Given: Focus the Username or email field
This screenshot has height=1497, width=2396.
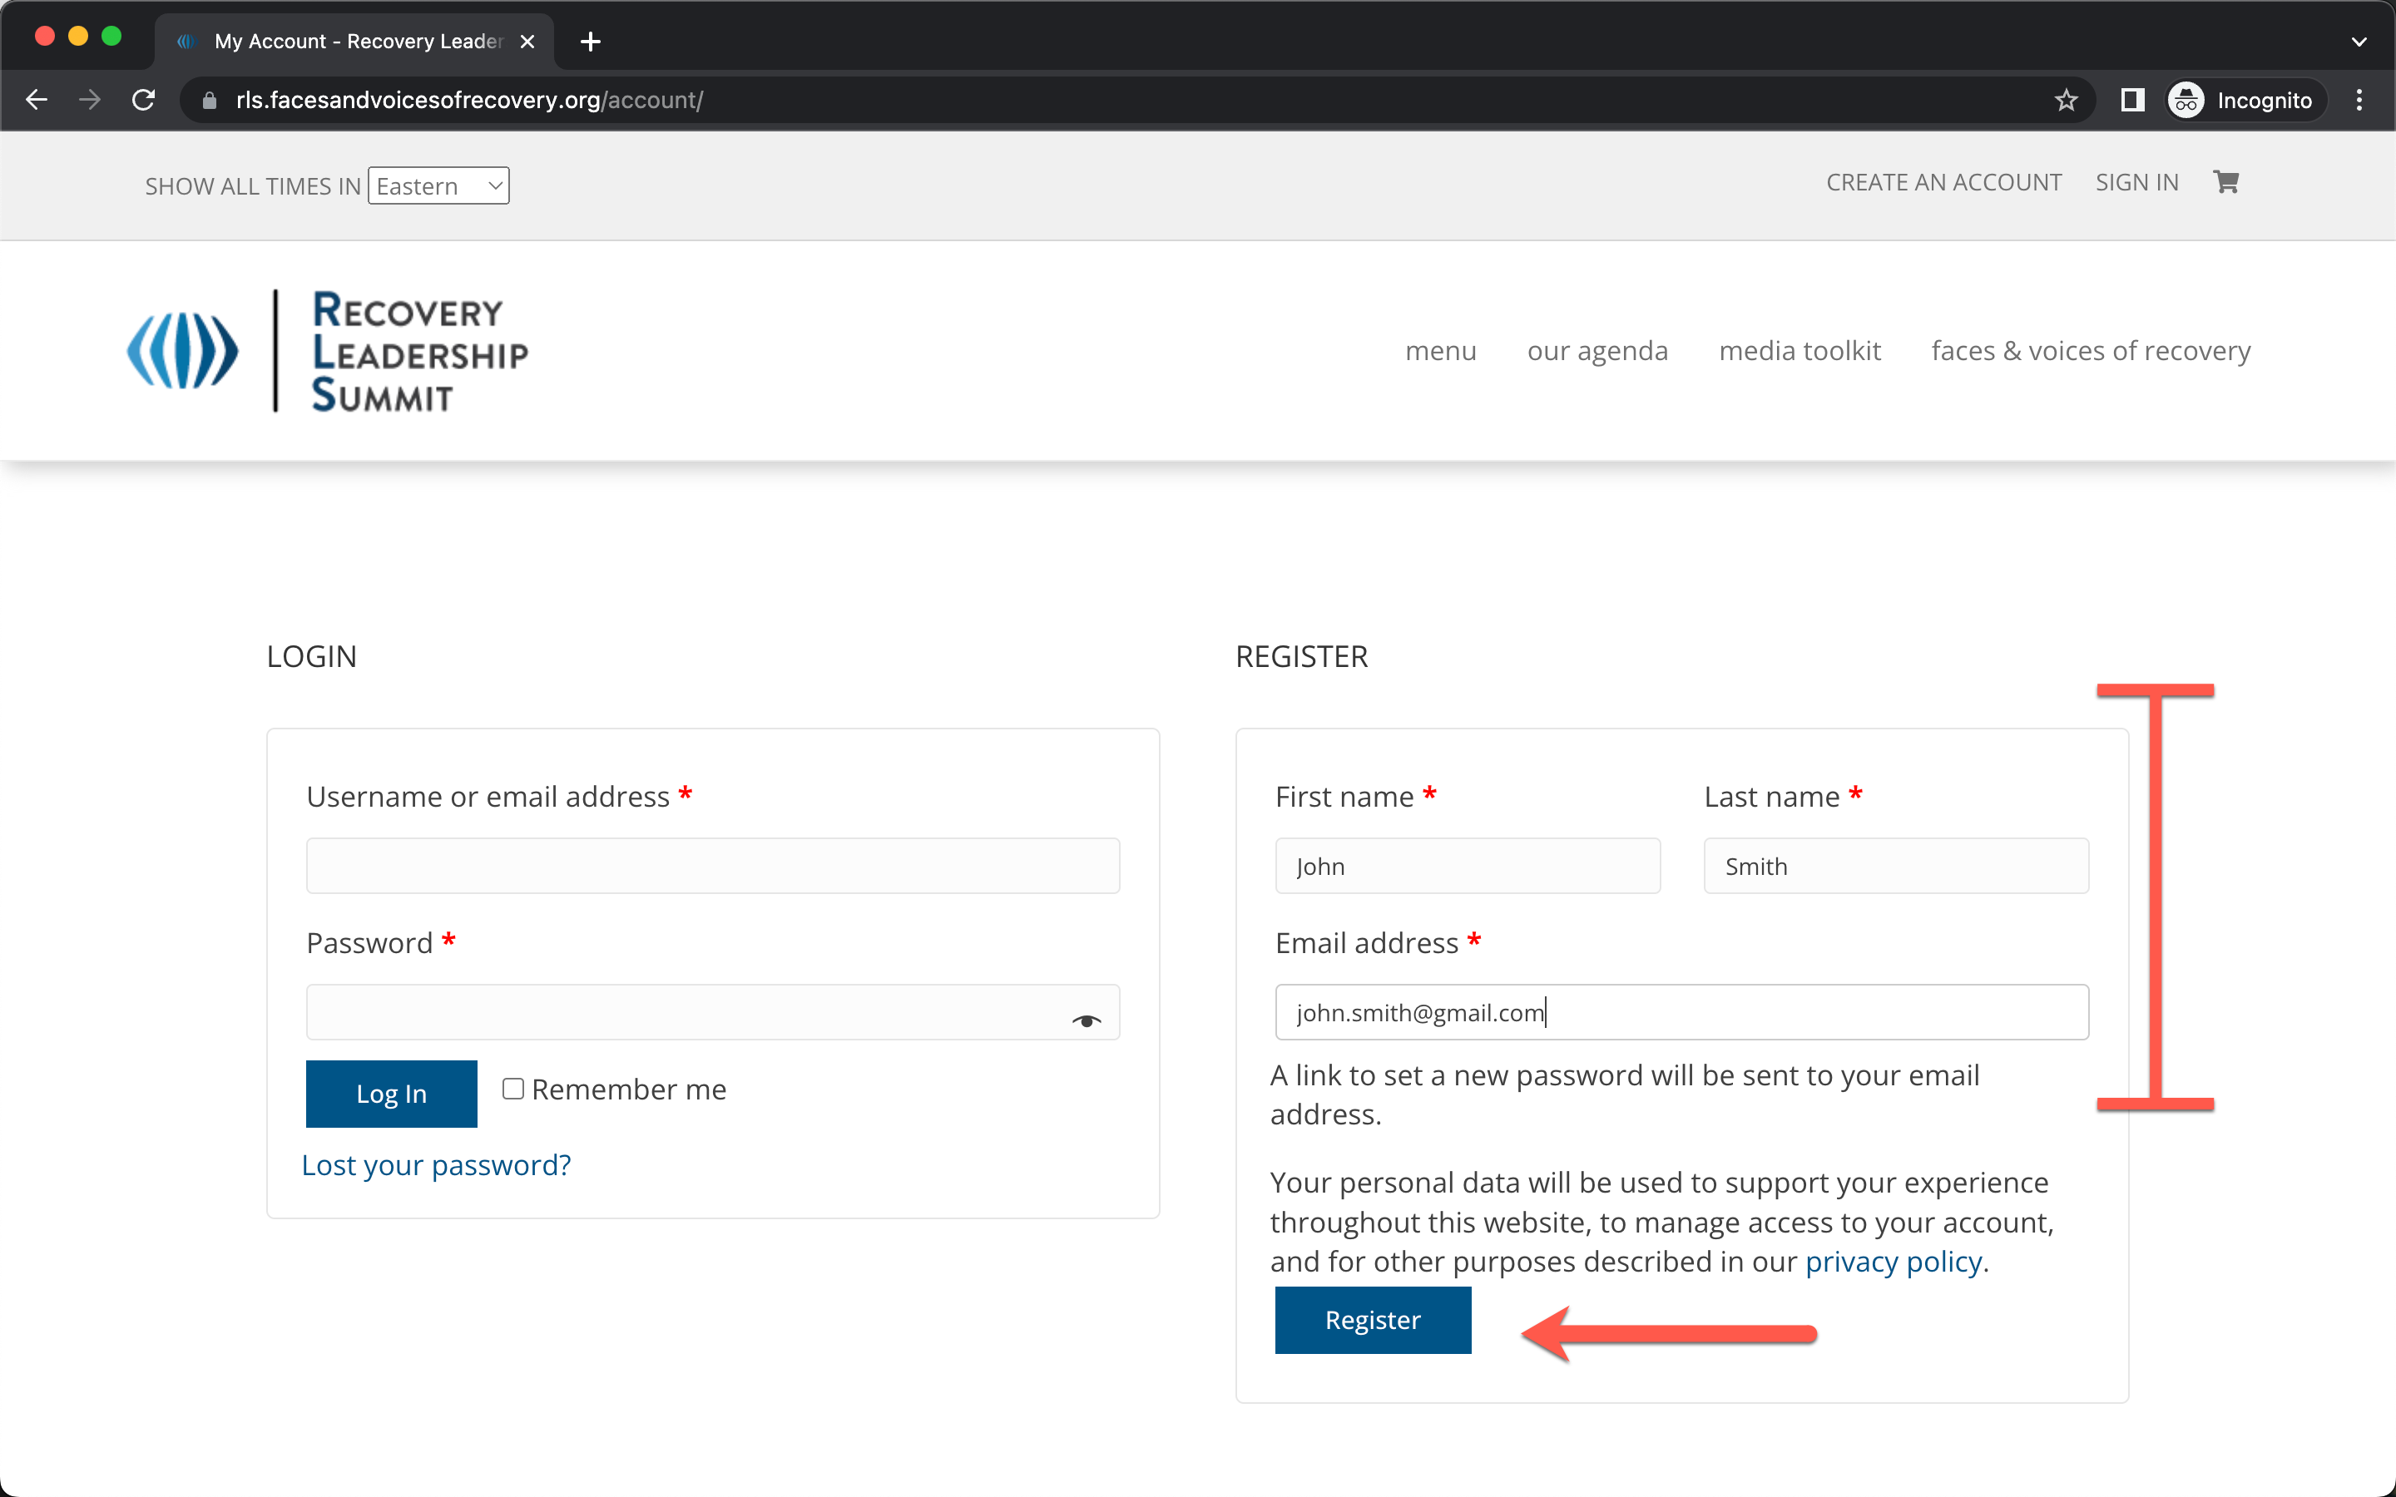Looking at the screenshot, I should 713,867.
